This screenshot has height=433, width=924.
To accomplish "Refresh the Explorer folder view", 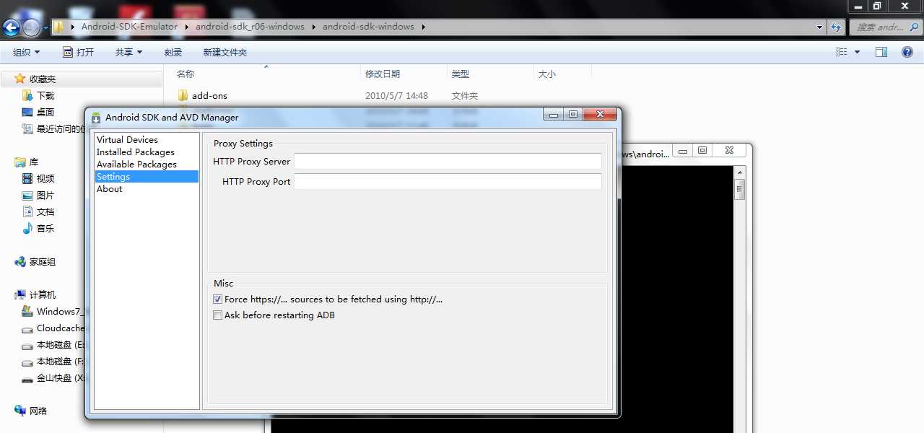I will click(836, 27).
